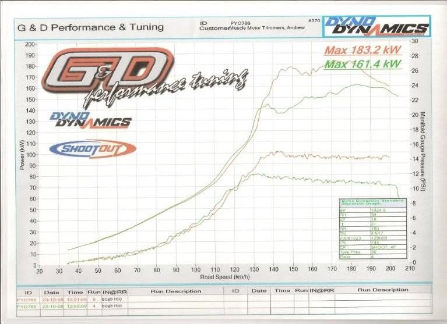Click the G & D Performance & Tuning title
Image resolution: width=447 pixels, height=324 pixels.
(x=90, y=27)
